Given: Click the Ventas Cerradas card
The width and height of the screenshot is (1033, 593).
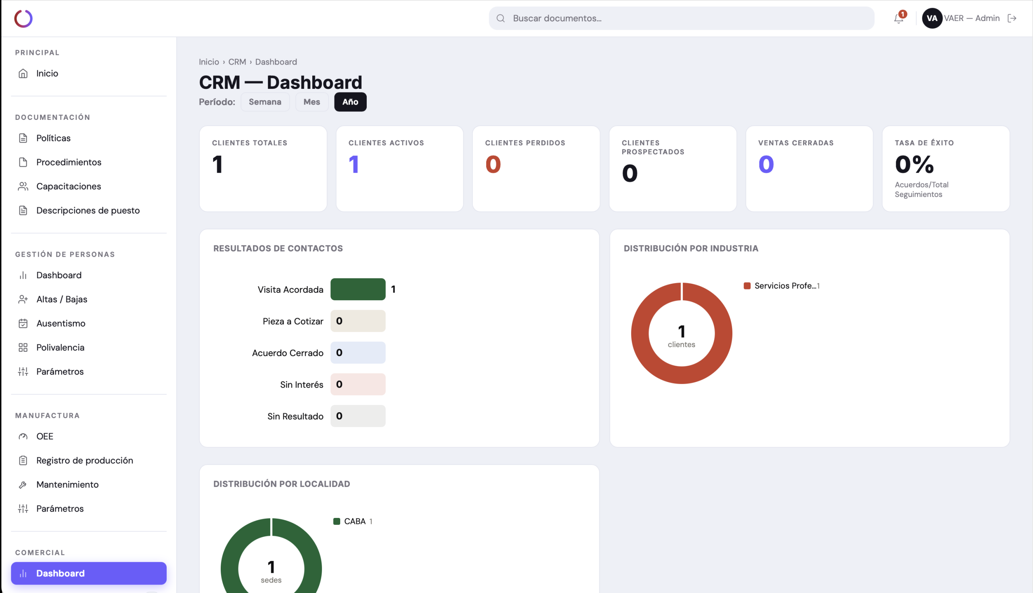Looking at the screenshot, I should [809, 169].
